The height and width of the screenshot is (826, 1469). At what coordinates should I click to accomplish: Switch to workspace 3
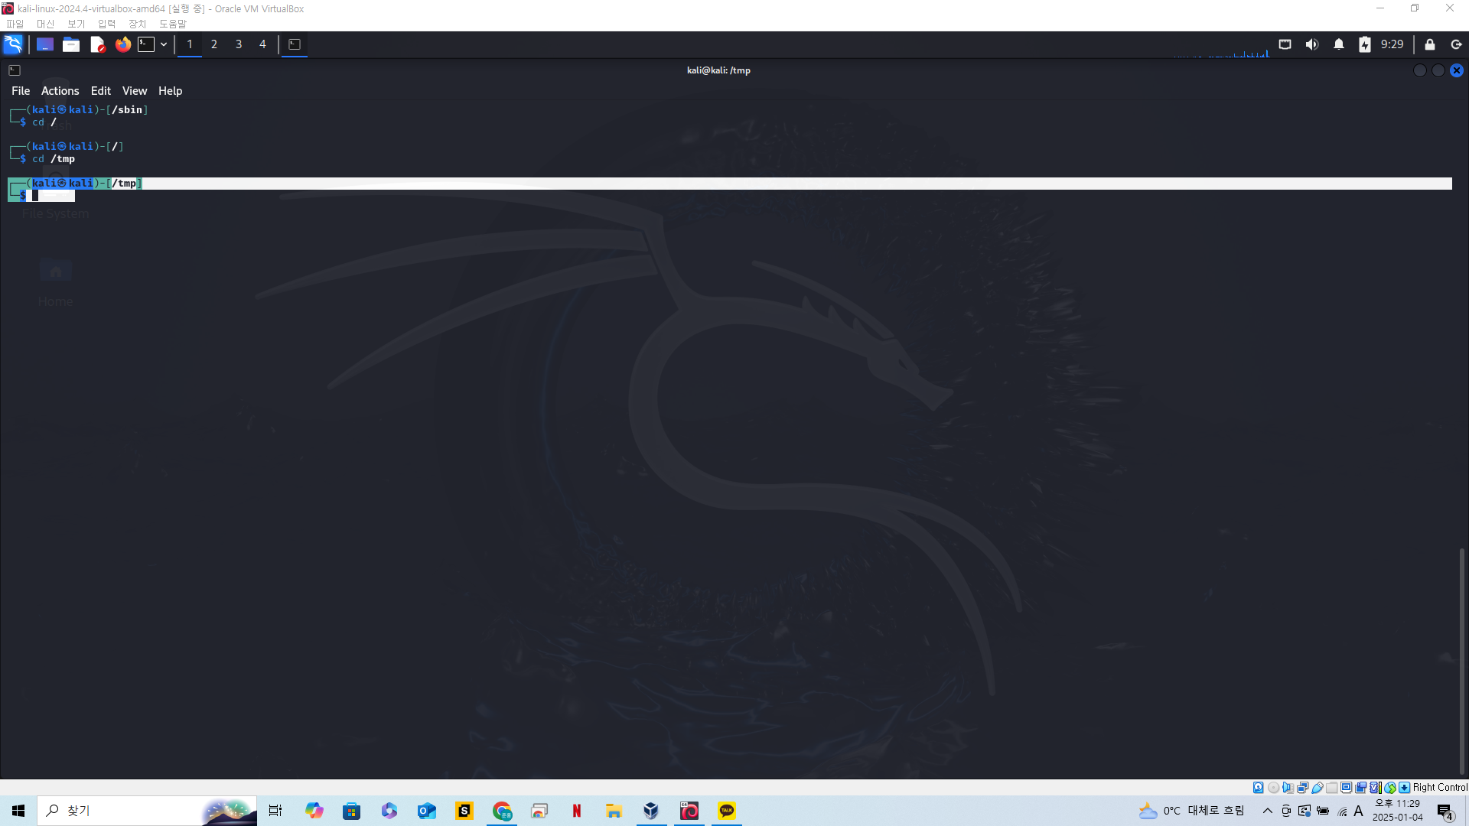tap(239, 44)
